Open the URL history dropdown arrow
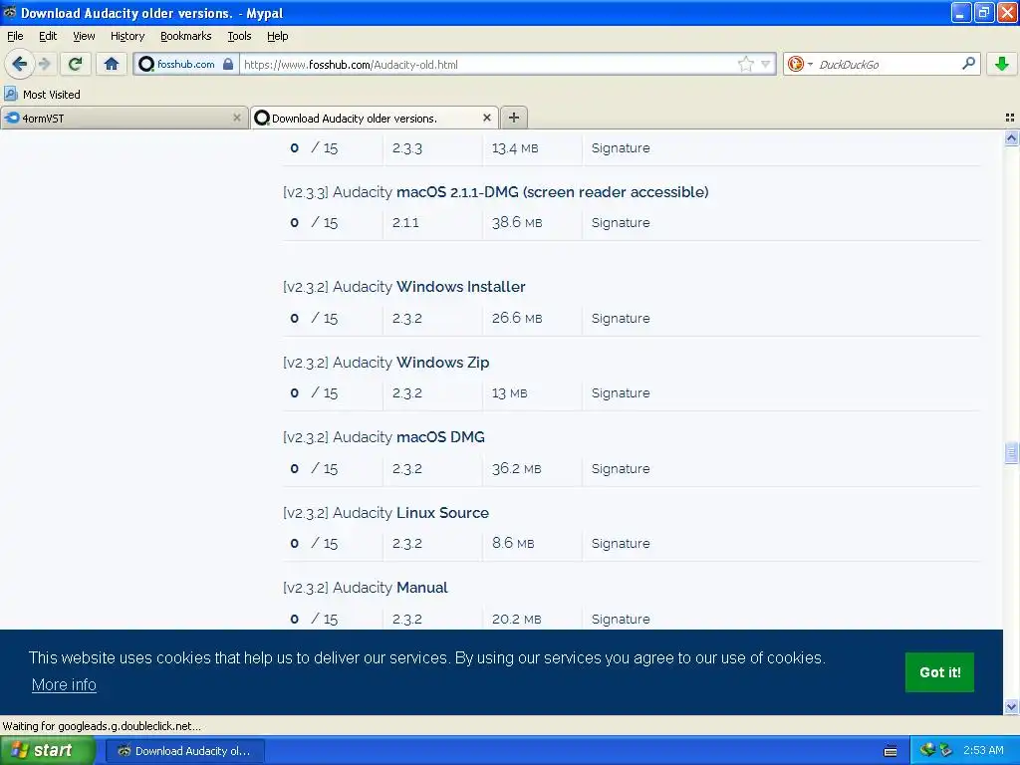Viewport: 1020px width, 765px height. (x=766, y=64)
